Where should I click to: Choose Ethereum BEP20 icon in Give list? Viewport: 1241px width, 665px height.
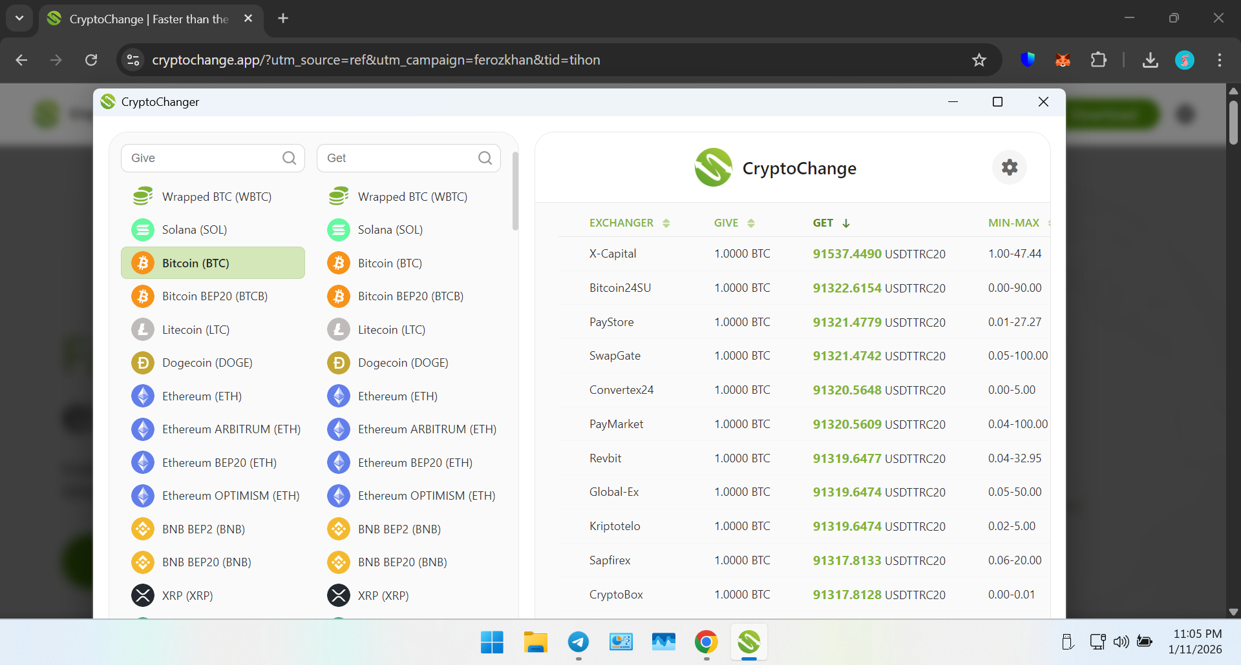pyautogui.click(x=143, y=462)
